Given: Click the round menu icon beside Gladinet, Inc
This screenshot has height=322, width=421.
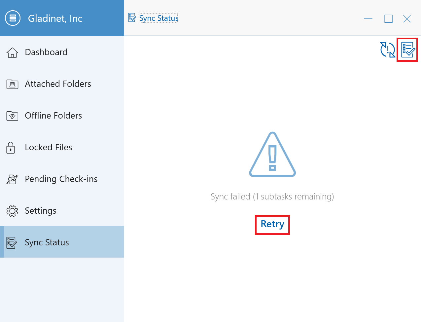Looking at the screenshot, I should tap(13, 18).
